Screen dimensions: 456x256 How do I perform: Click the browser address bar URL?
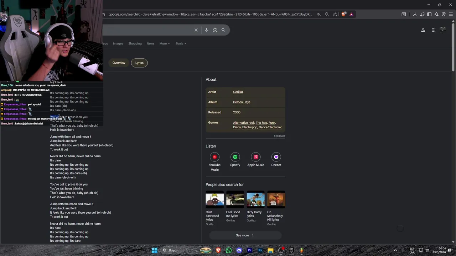pos(210,14)
